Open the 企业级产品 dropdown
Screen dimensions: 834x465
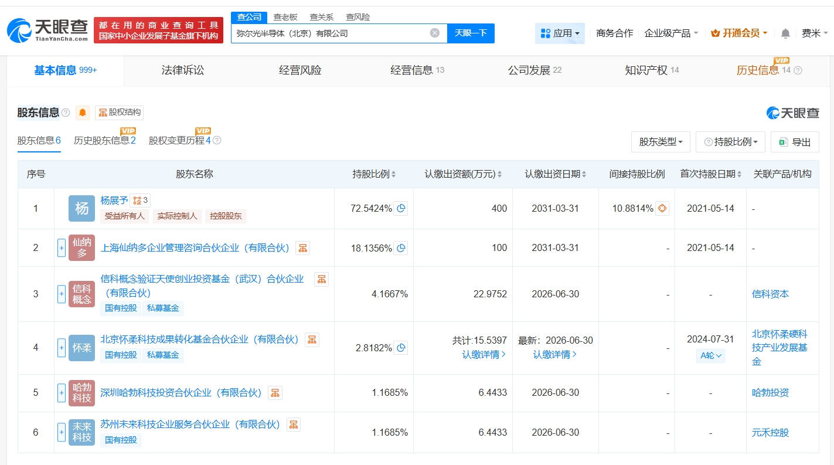(x=671, y=33)
